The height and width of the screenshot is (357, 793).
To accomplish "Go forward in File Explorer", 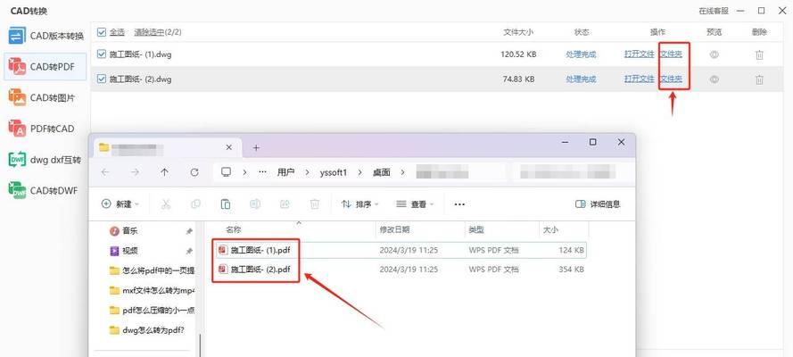I will pos(135,172).
